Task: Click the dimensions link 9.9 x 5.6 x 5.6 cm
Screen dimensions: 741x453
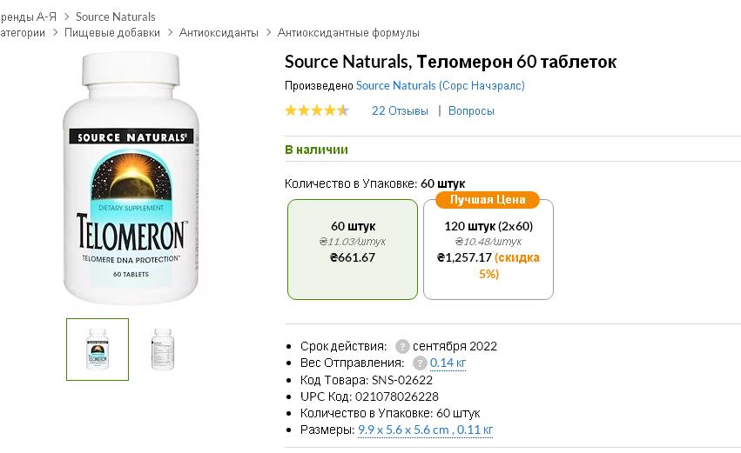Action: point(403,430)
